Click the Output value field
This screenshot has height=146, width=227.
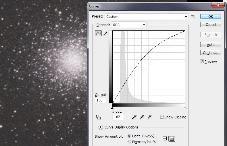(101, 100)
